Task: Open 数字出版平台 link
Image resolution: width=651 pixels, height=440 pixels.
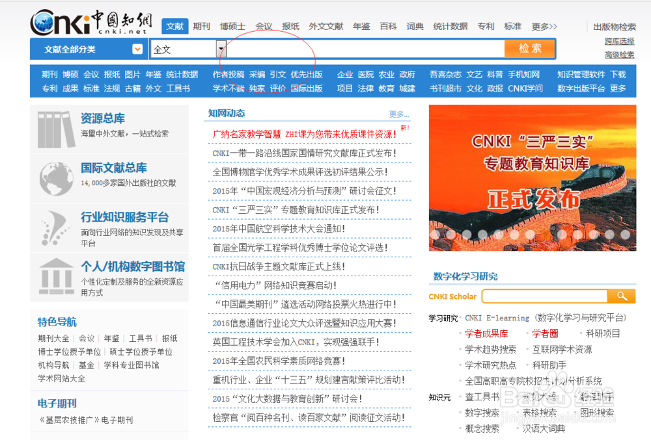Action: tap(581, 88)
